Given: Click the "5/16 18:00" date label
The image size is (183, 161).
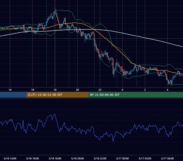Looking at the screenshot, I should 55,158.
